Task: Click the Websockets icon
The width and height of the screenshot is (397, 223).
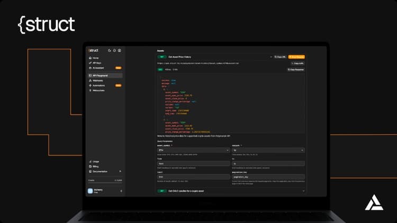Action: 90,91
